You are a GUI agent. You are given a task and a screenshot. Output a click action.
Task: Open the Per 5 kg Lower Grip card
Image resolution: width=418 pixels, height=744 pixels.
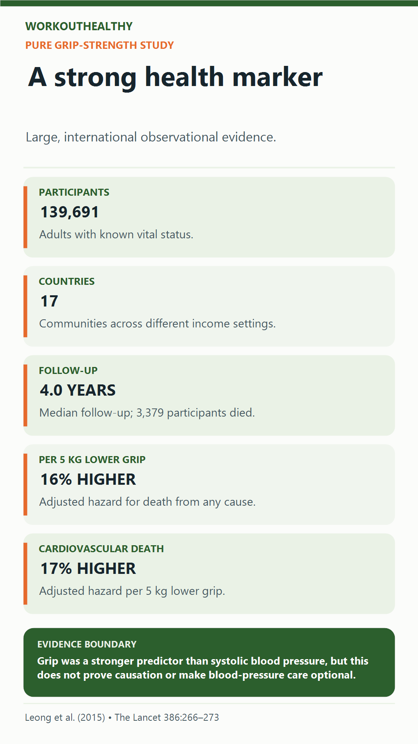click(x=209, y=484)
